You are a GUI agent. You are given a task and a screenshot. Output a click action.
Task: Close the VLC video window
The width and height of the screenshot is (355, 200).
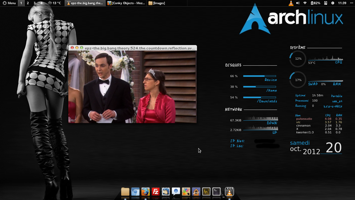click(72, 48)
